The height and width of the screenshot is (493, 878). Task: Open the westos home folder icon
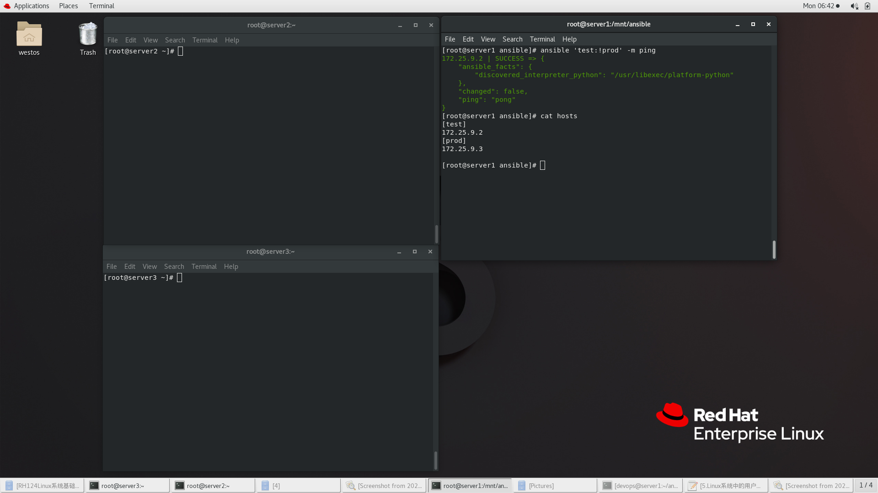(x=29, y=35)
